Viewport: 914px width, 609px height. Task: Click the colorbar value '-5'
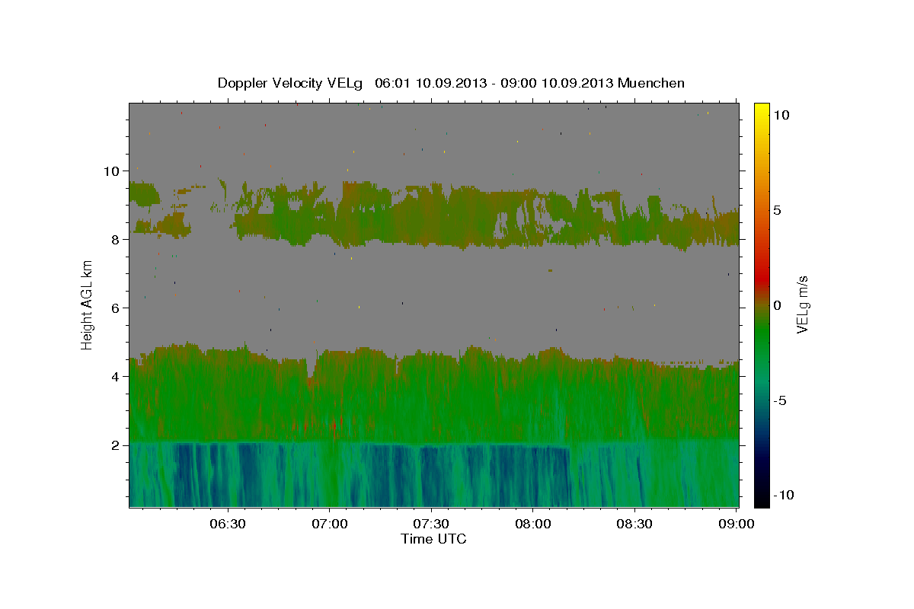[781, 400]
